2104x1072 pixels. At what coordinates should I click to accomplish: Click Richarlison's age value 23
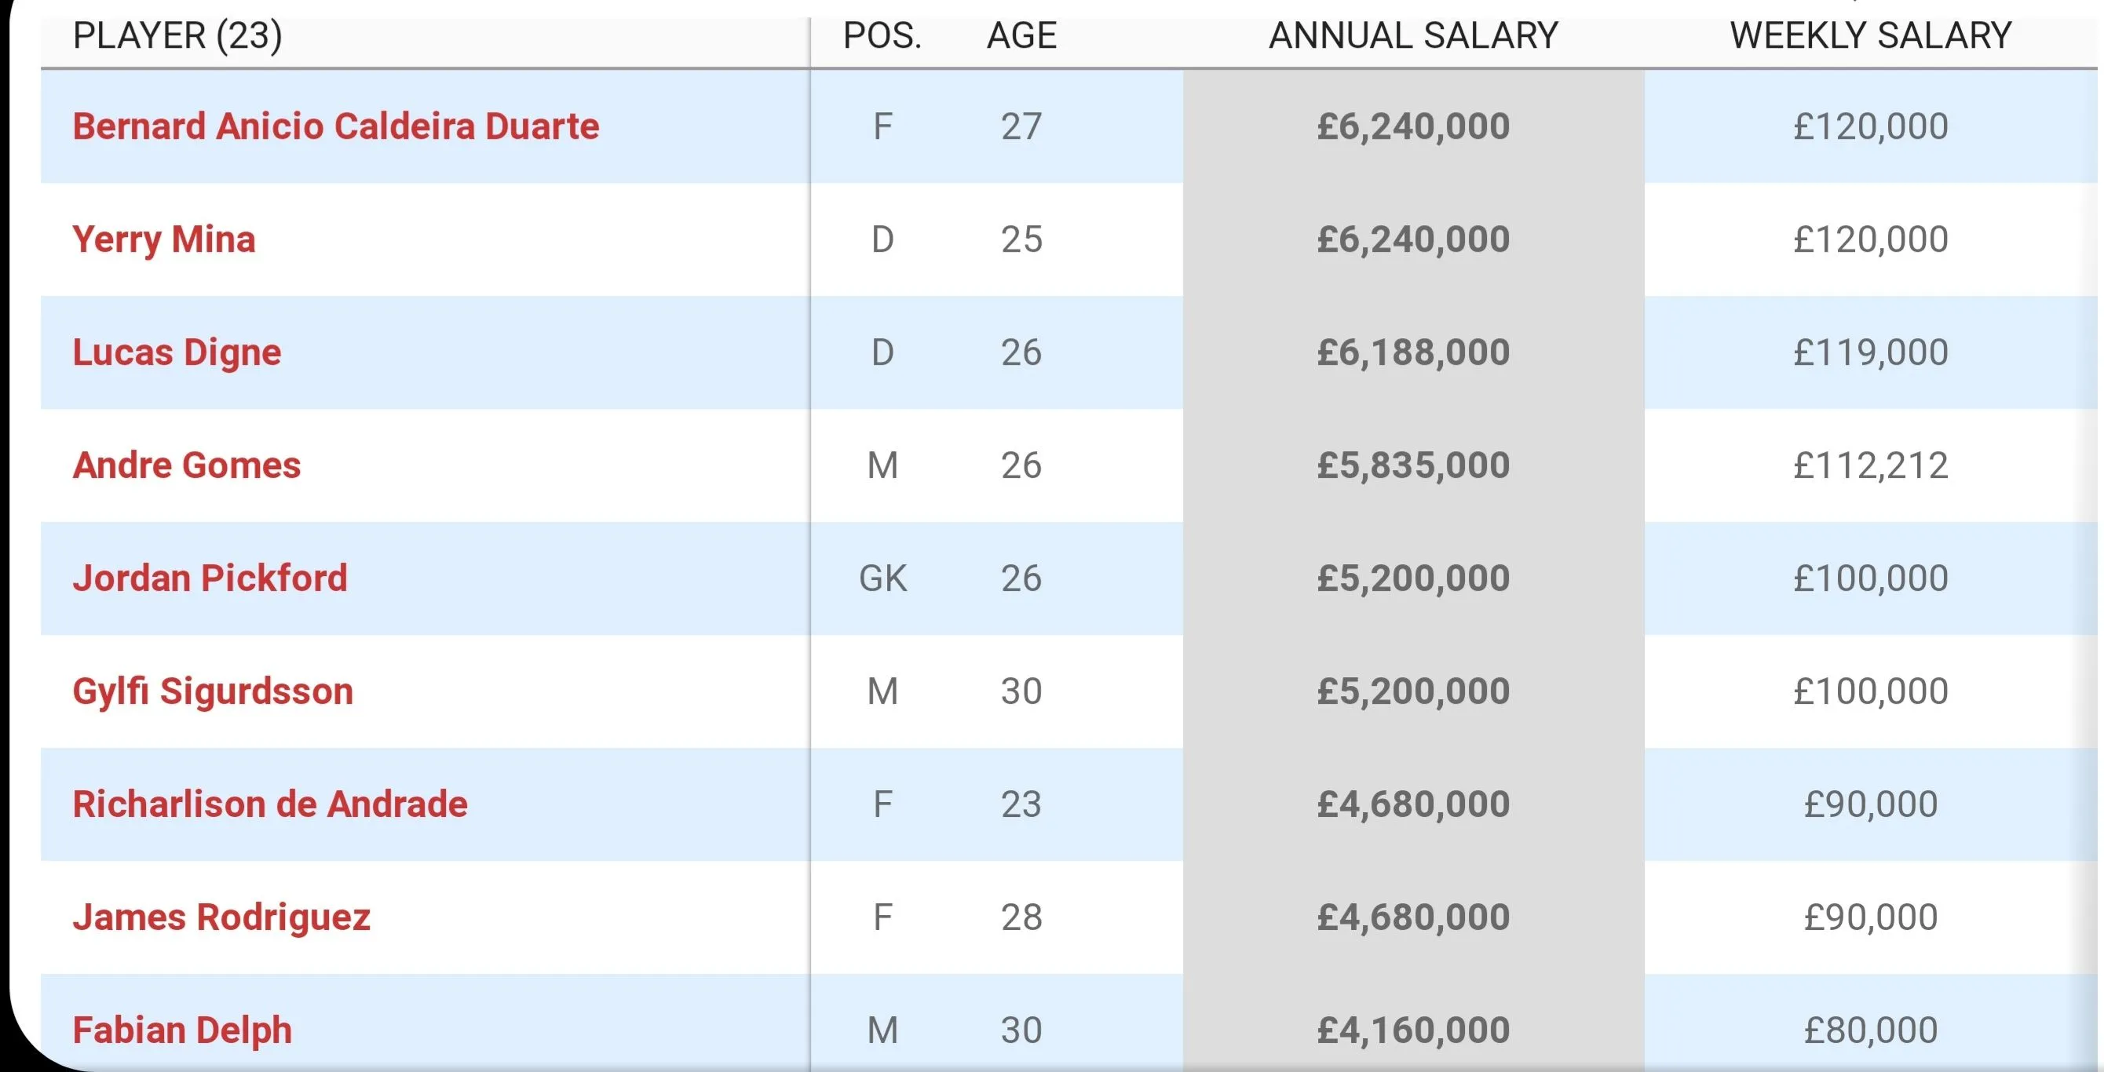click(x=1021, y=804)
